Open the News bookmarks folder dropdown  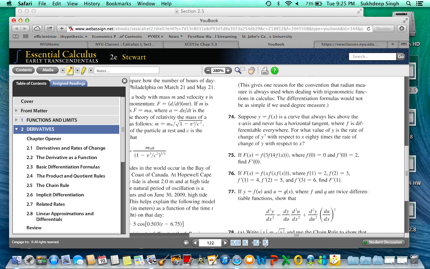[176, 37]
